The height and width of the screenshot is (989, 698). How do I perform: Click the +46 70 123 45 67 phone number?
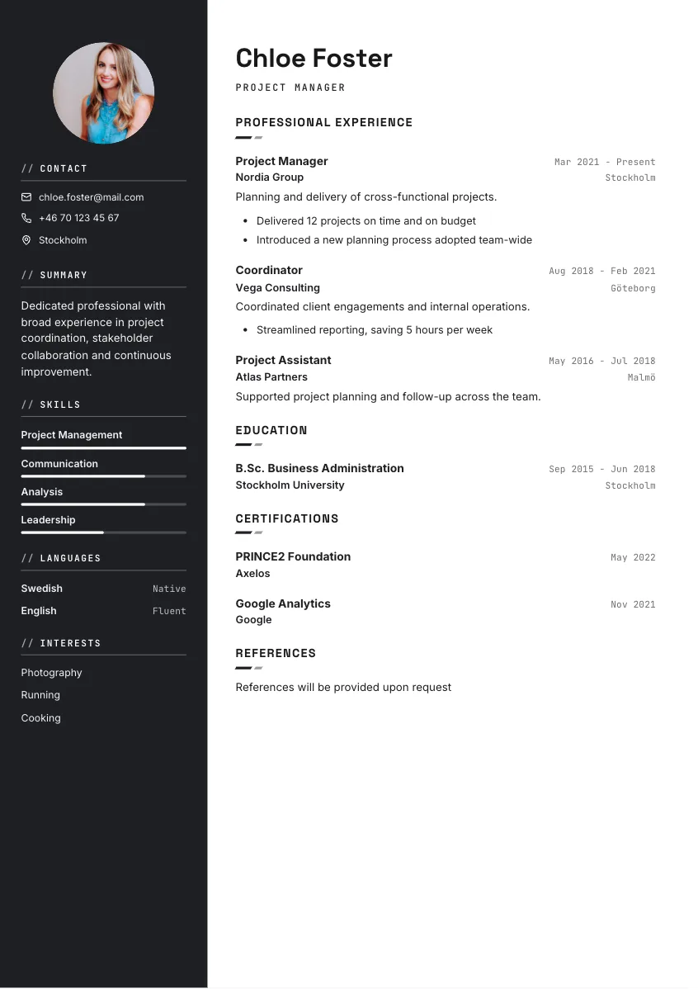pos(79,218)
